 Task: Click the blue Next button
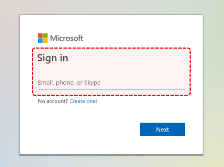pos(162,129)
